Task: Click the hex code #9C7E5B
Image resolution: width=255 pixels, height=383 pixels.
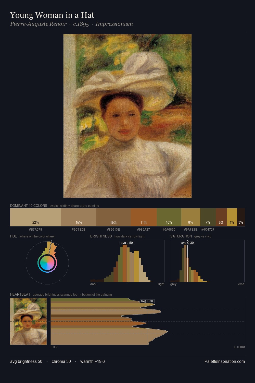Action: pos(79,230)
